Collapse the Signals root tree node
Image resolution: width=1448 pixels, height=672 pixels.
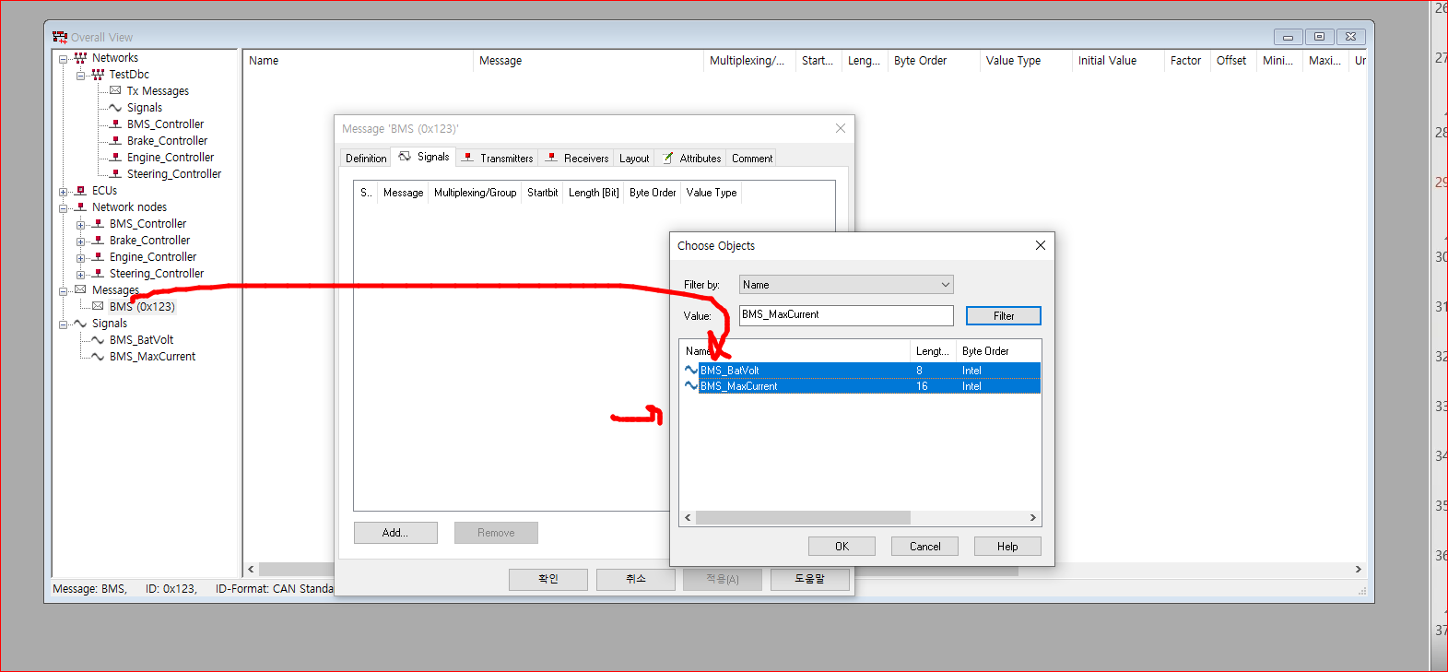64,324
